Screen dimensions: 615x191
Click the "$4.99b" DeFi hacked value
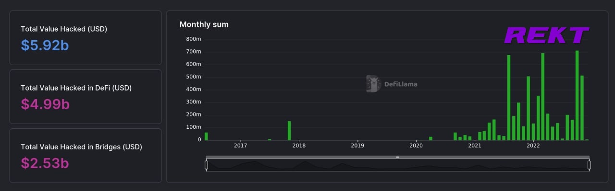click(45, 104)
